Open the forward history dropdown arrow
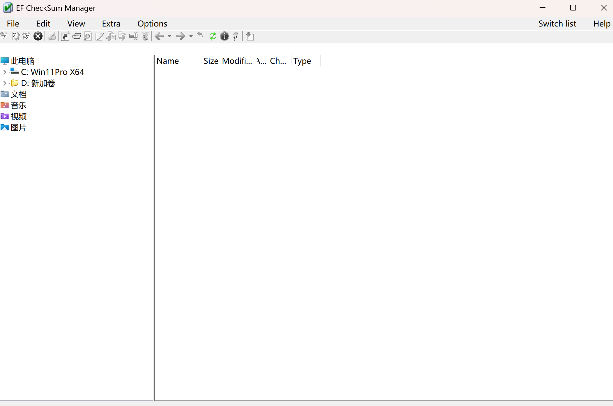Screen dimensions: 613x406 pyautogui.click(x=191, y=36)
